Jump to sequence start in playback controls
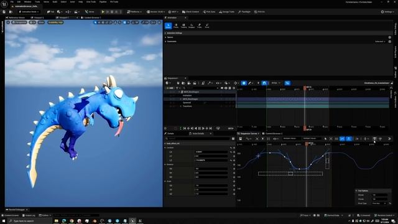 [x=185, y=129]
